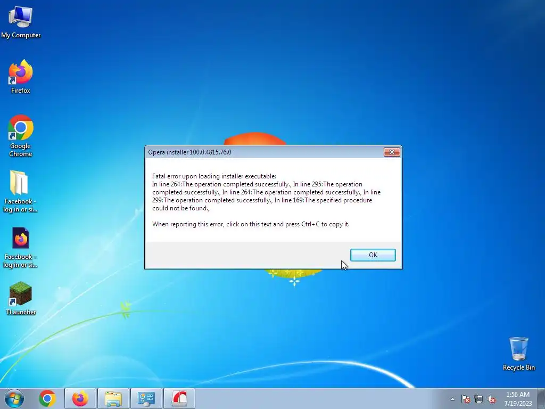Close the Opera installer error dialog
The height and width of the screenshot is (409, 545).
pos(392,152)
